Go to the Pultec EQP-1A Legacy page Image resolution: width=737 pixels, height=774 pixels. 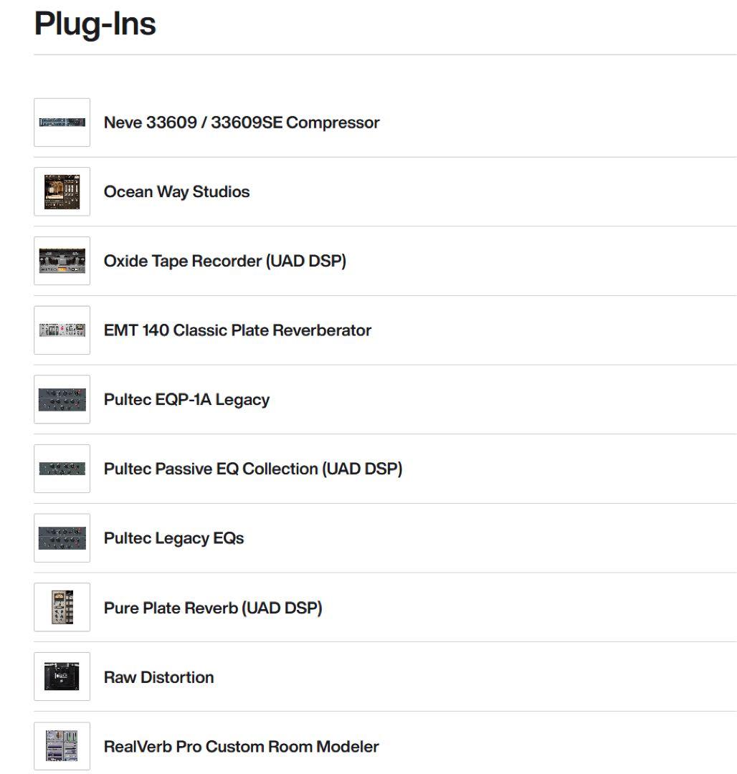pos(186,399)
